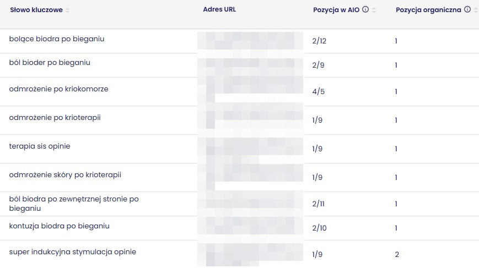Click info icon next to Pozycja organiczna

coord(467,10)
